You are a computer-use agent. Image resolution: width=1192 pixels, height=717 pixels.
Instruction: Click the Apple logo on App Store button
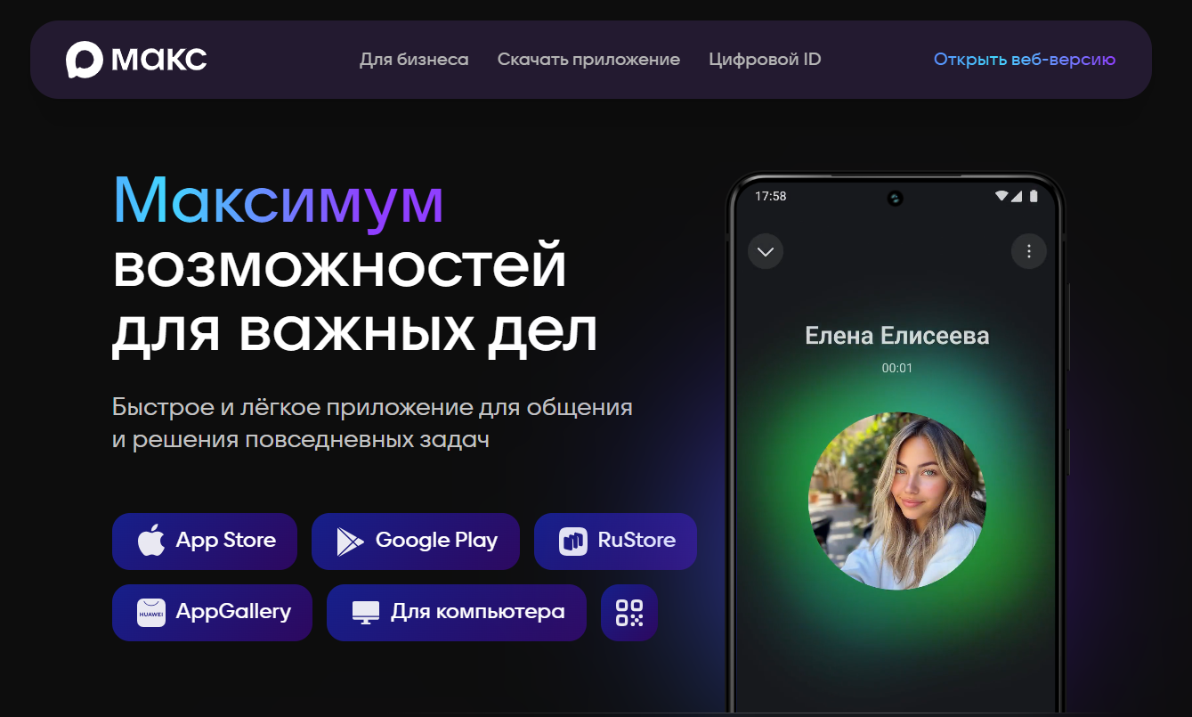151,541
